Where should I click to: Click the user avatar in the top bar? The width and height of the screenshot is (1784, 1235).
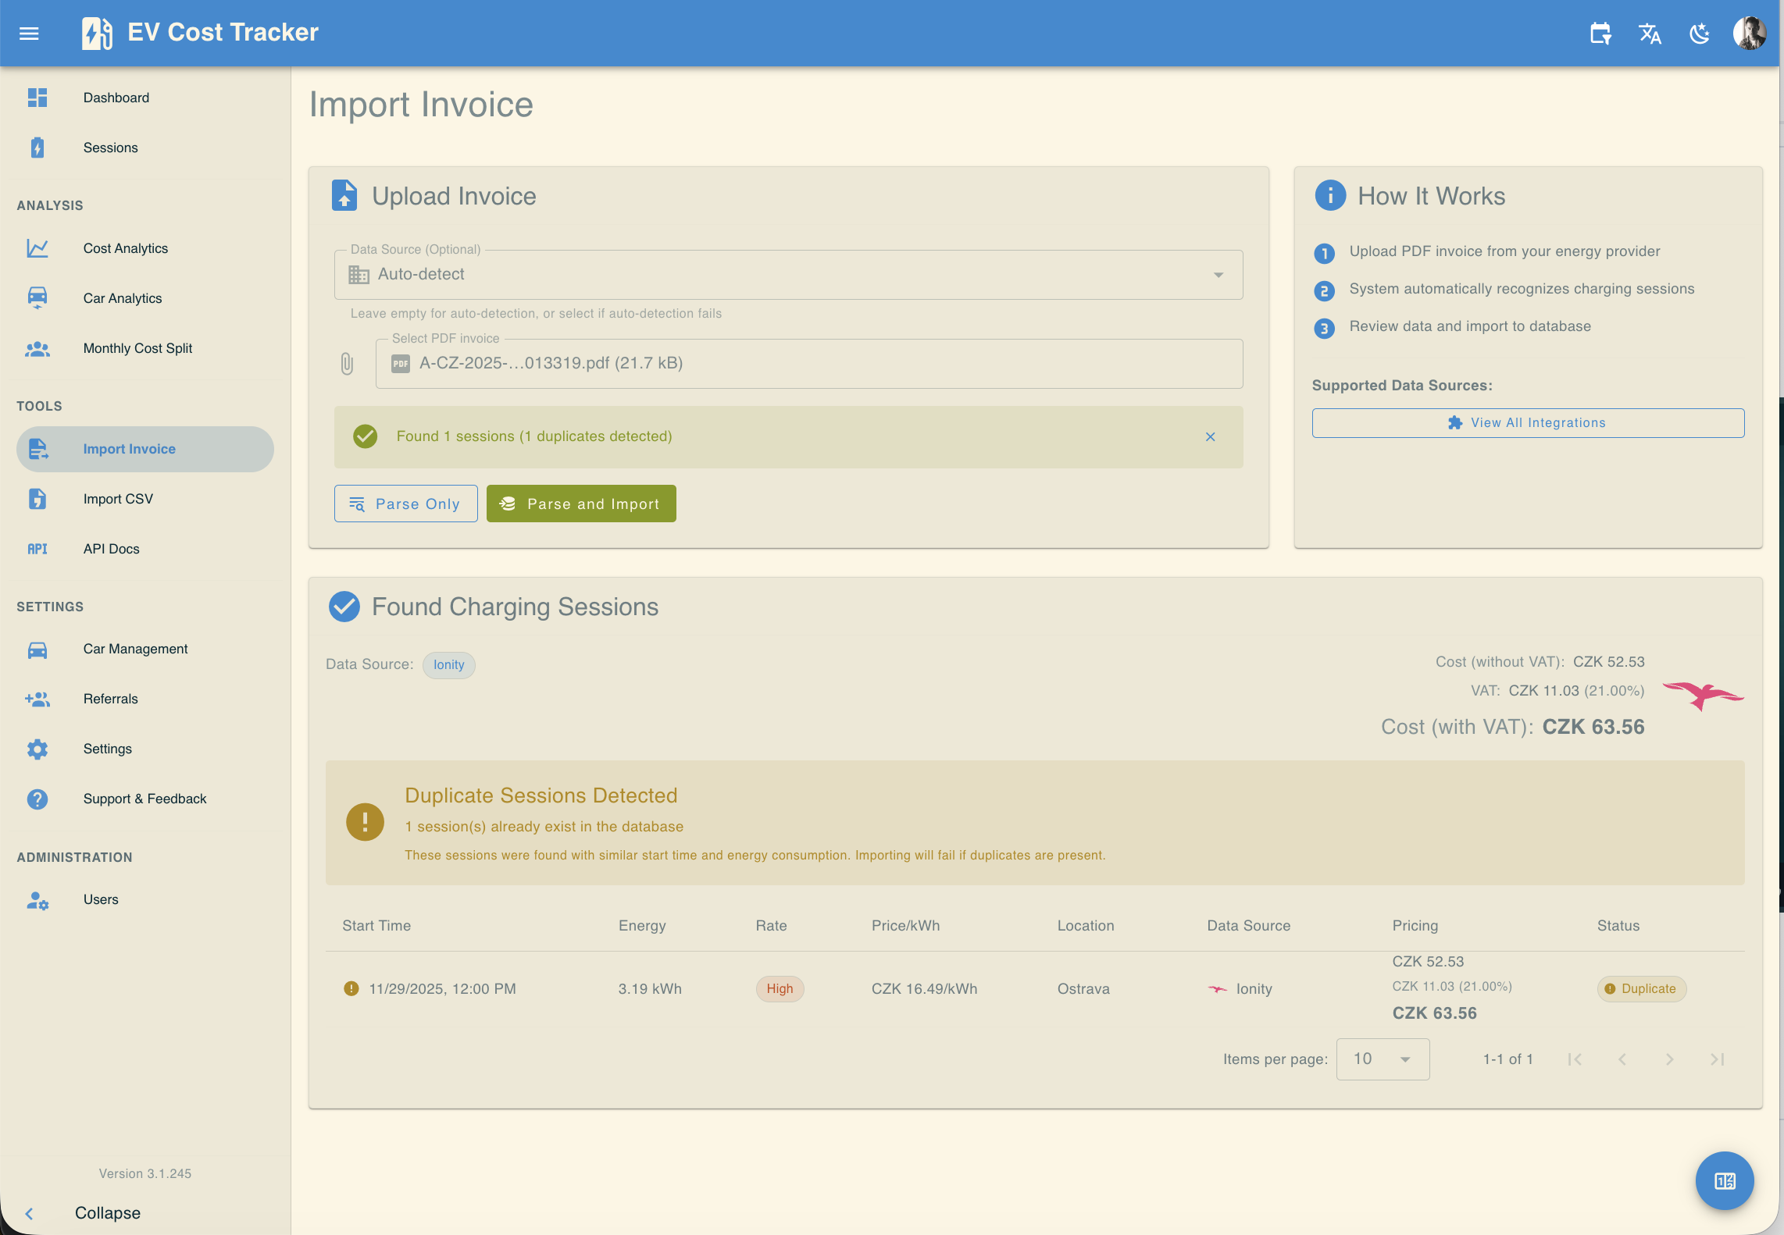tap(1750, 33)
